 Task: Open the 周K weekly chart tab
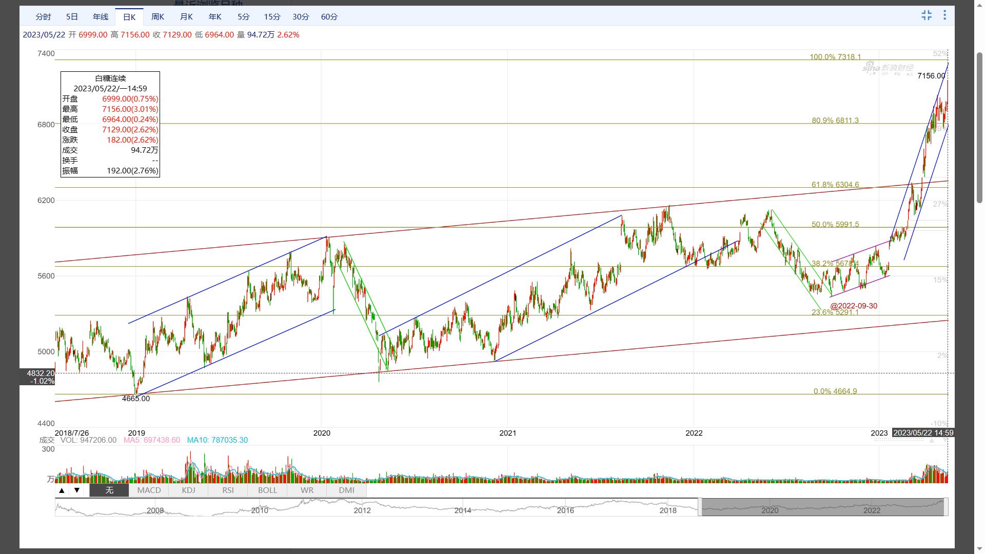tap(157, 17)
